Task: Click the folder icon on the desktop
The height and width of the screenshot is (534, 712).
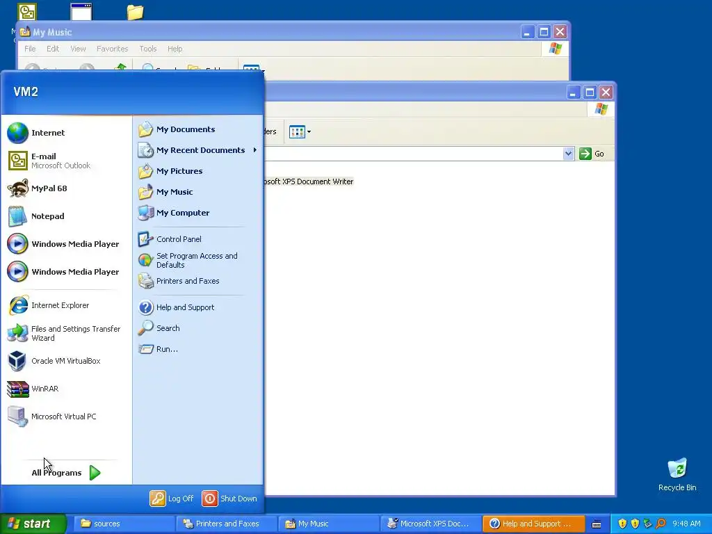Action: [x=136, y=13]
